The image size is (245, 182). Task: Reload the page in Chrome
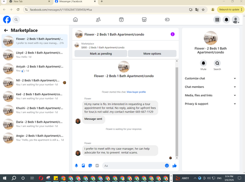(x=18, y=10)
